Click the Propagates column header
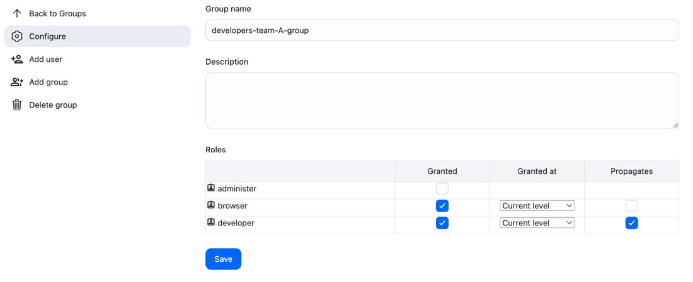 631,171
